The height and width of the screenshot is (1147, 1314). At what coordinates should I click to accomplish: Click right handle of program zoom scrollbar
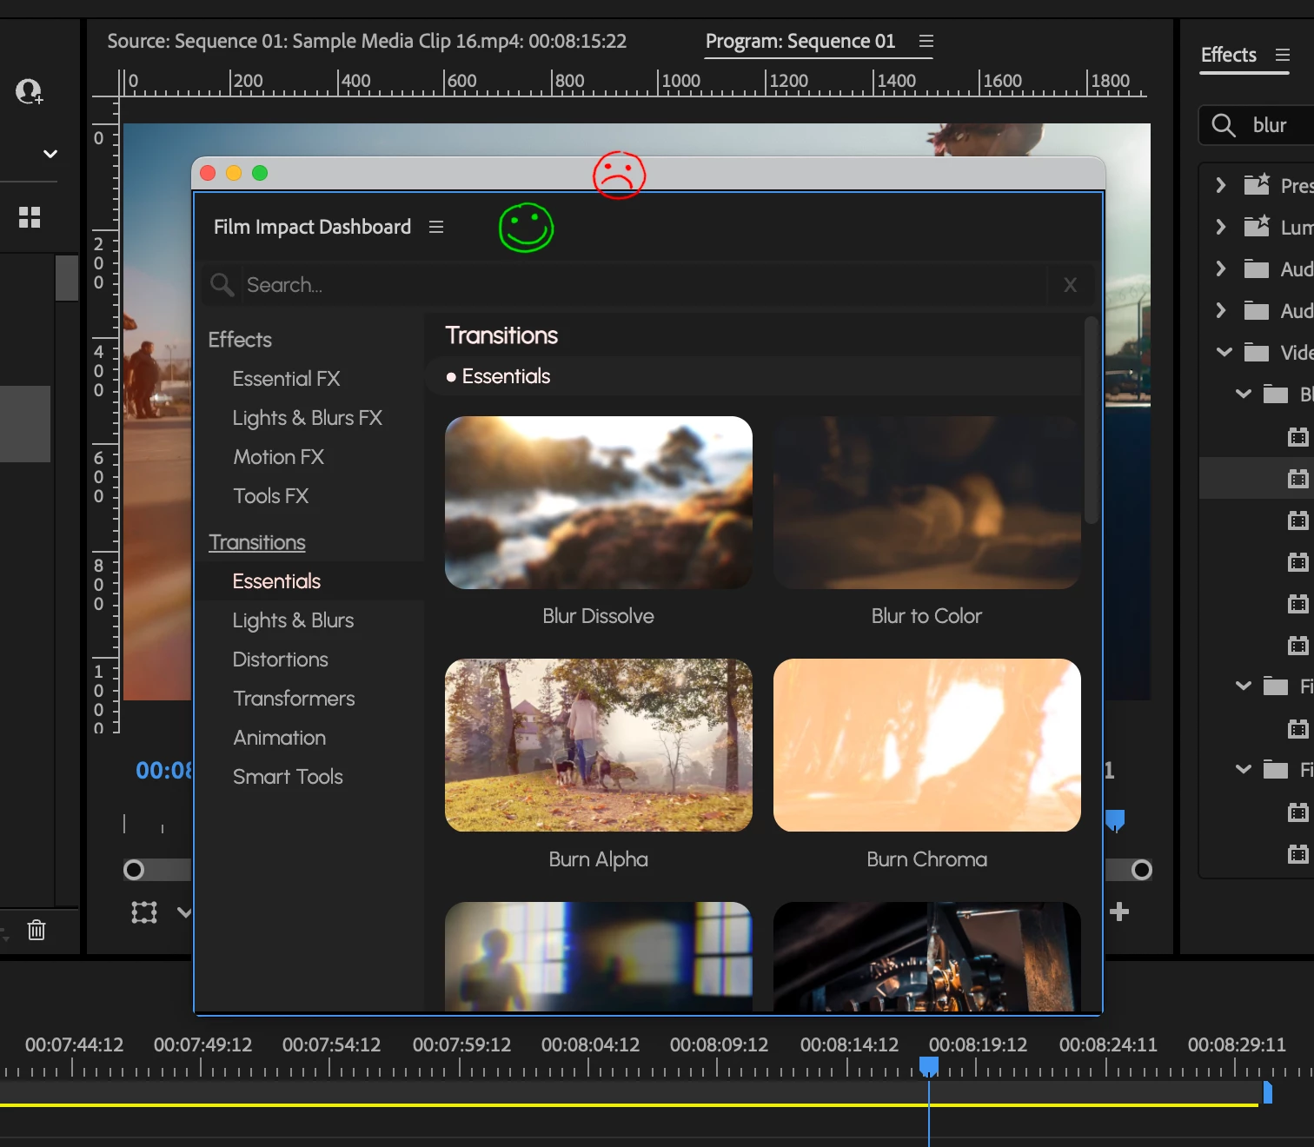(x=1142, y=870)
